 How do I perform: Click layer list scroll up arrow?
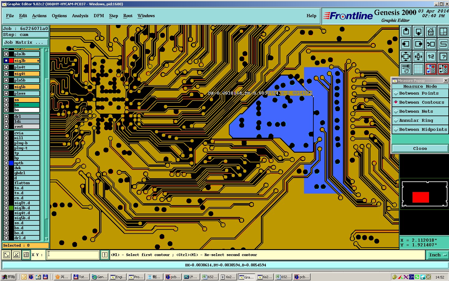tap(46, 50)
